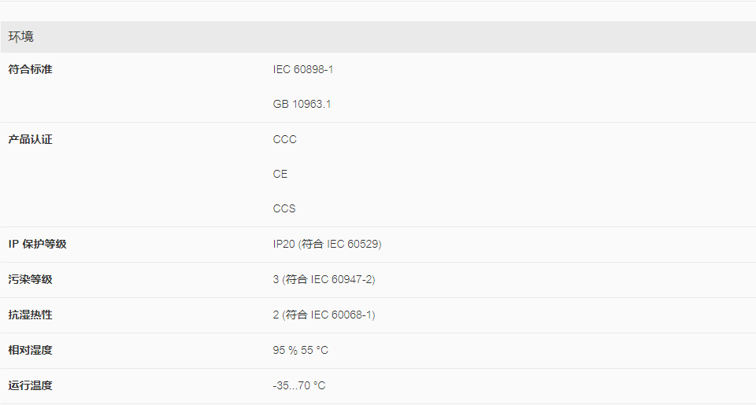Select the IP 保护等级 label
Viewport: 756px width, 405px height.
(x=37, y=244)
